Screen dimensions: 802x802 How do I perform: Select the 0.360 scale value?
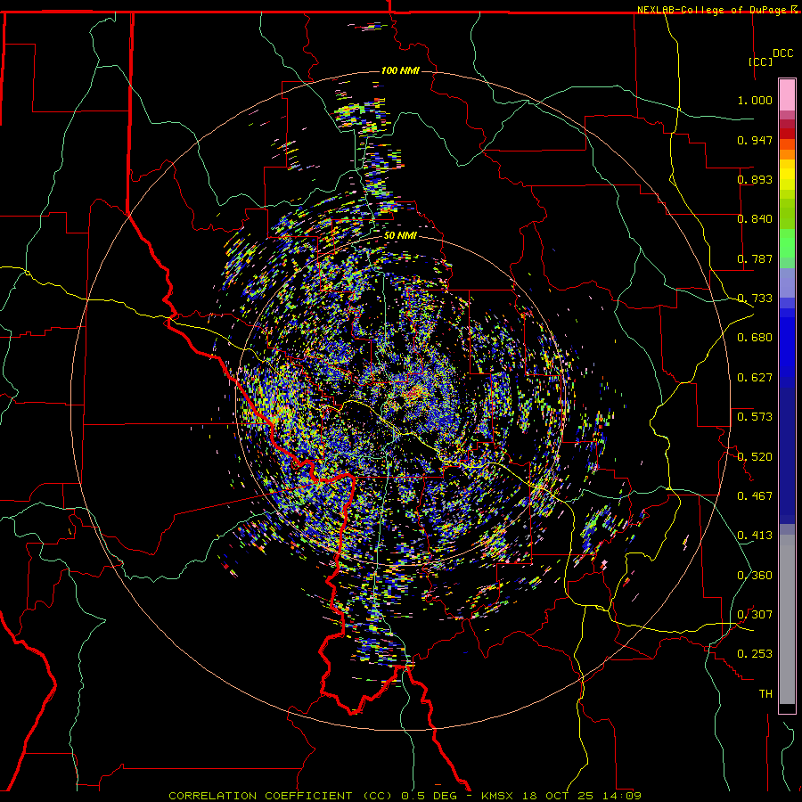click(755, 576)
